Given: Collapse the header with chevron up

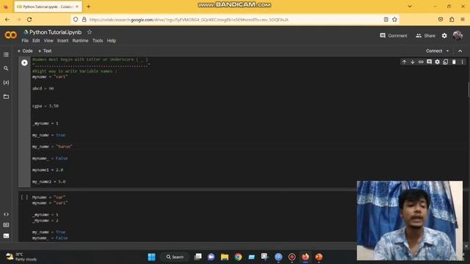Looking at the screenshot, I should tap(460, 51).
